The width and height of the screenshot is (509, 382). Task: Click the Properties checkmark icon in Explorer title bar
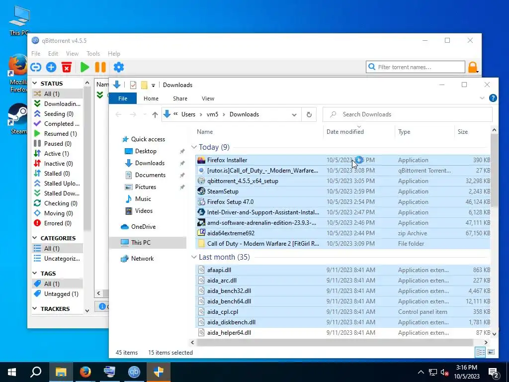pyautogui.click(x=133, y=85)
